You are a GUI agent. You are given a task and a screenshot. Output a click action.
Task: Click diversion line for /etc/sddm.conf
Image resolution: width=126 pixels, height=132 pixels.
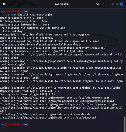61,88
